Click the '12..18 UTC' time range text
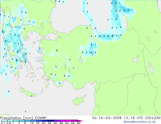 (x=134, y=118)
